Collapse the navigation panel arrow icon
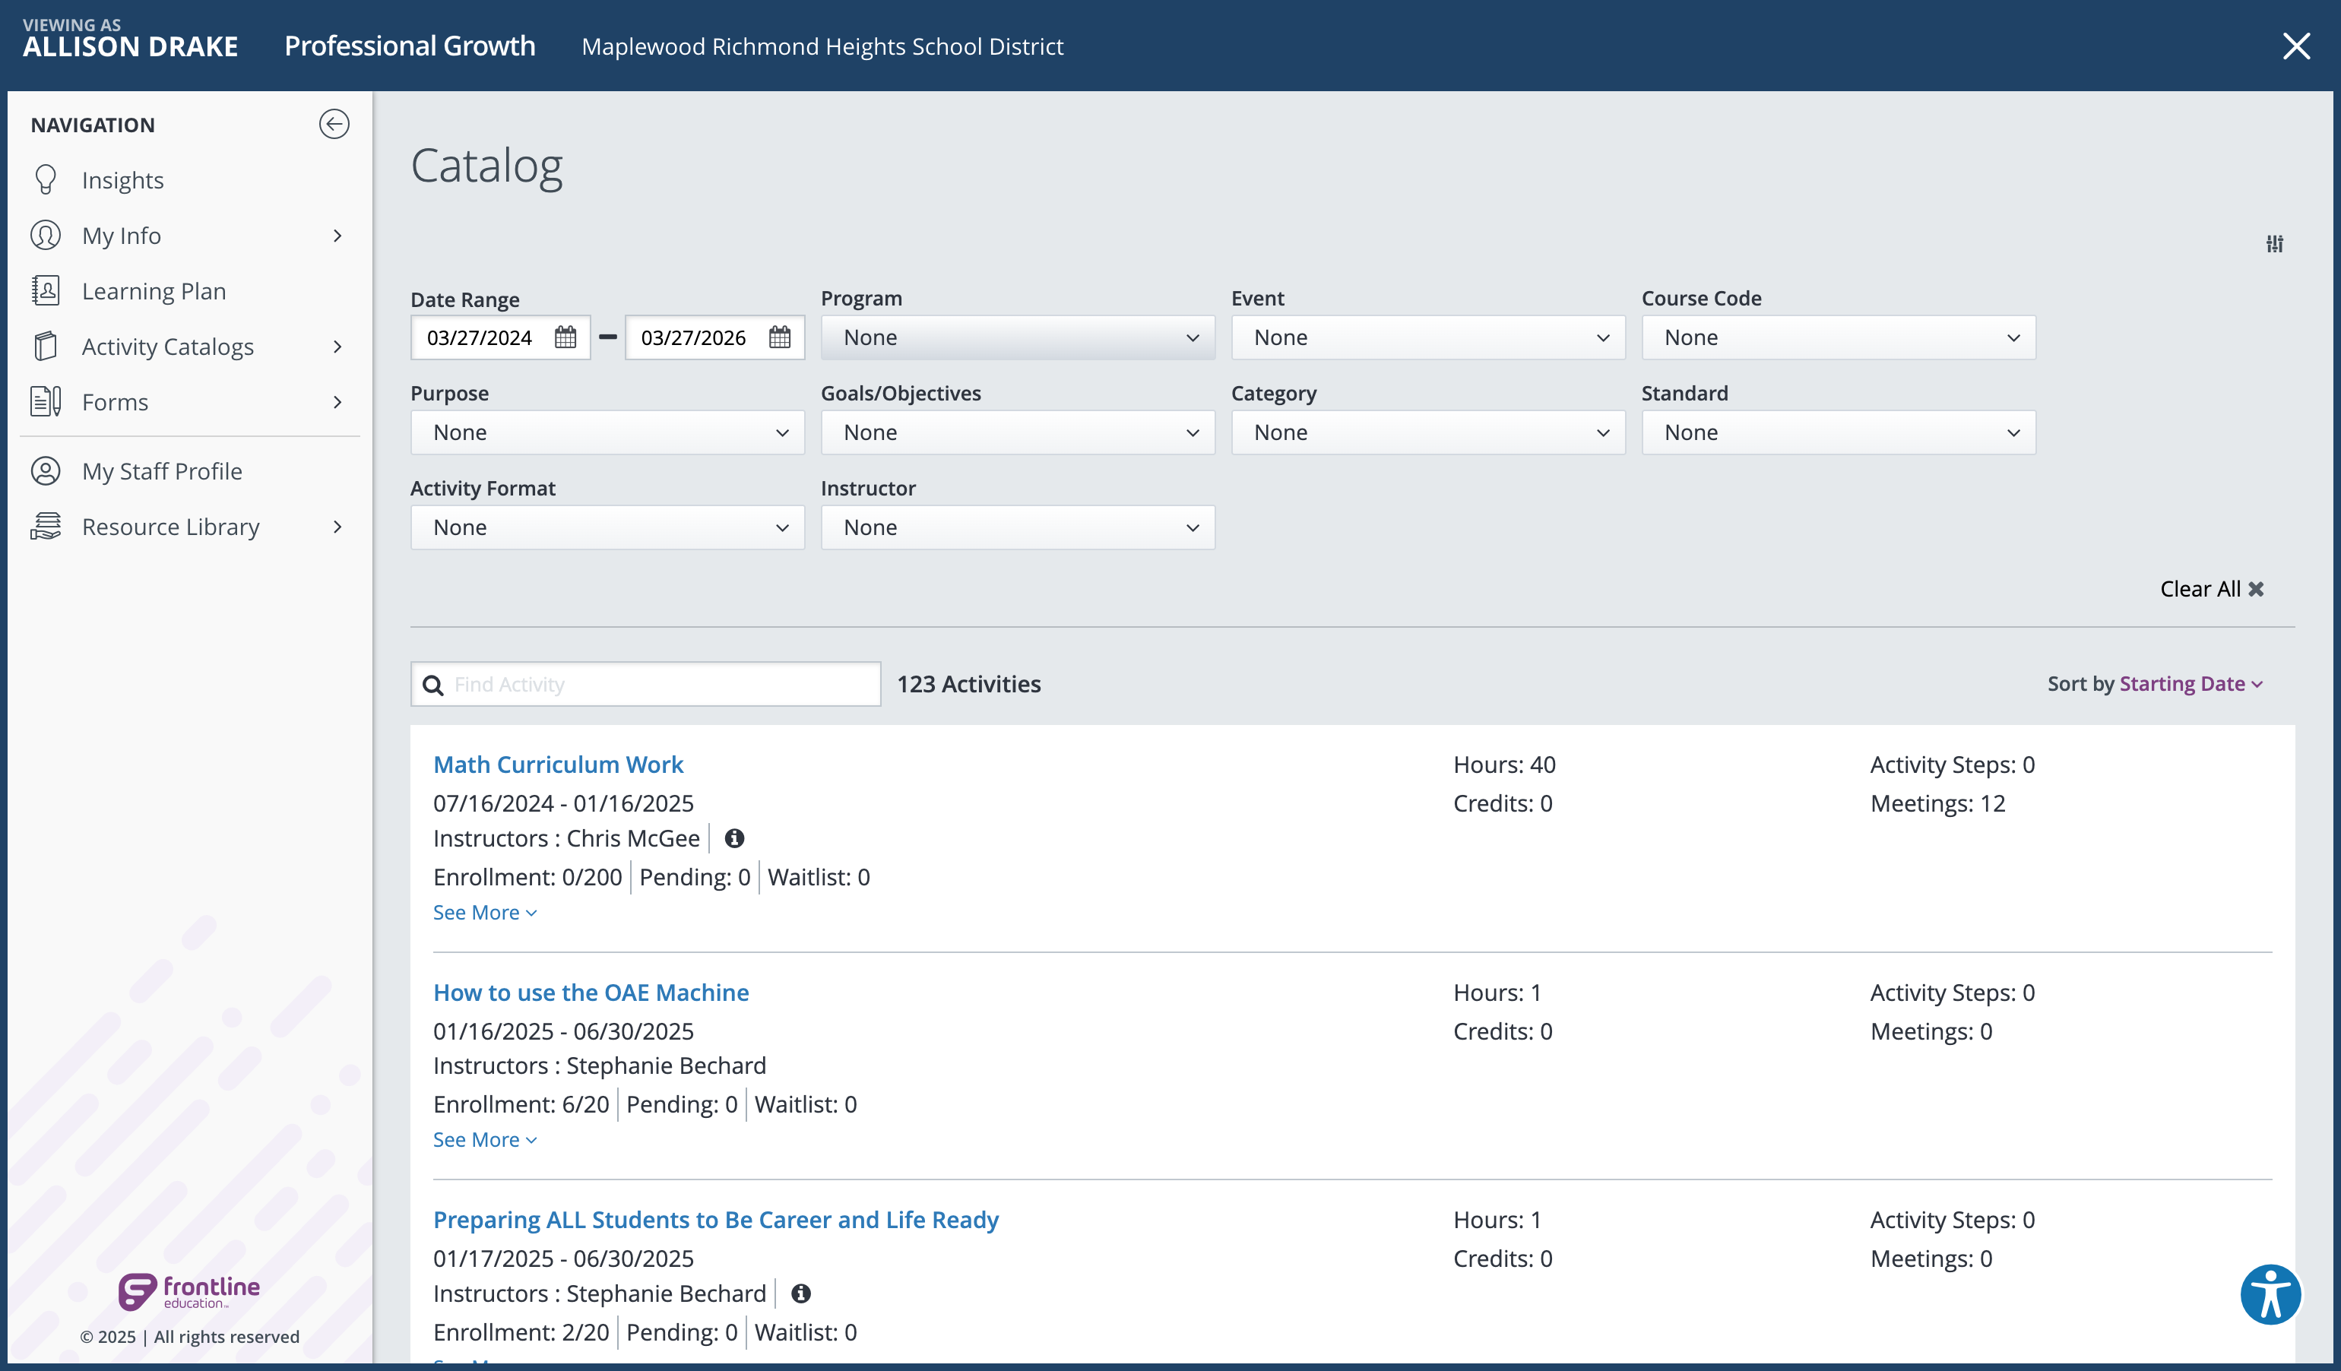The image size is (2341, 1371). click(x=334, y=124)
